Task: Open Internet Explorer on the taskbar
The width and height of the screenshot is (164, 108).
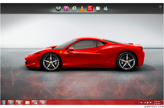Action: coord(11,102)
